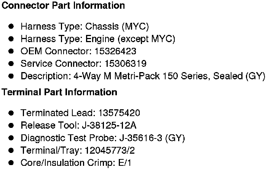Click the bullet beside OEM Connector
This screenshot has height=170, width=268.
tap(11, 51)
